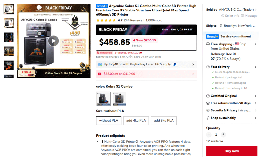Viewport: 259px width, 157px height.
Task: Play the product video on main image
Action: pyautogui.click(x=53, y=41)
